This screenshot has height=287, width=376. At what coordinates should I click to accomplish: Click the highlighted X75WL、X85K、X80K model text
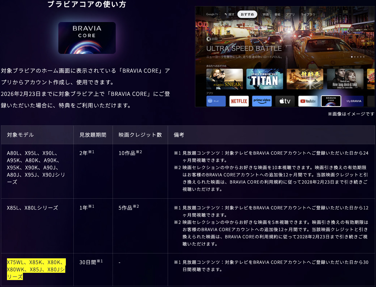pyautogui.click(x=36, y=269)
